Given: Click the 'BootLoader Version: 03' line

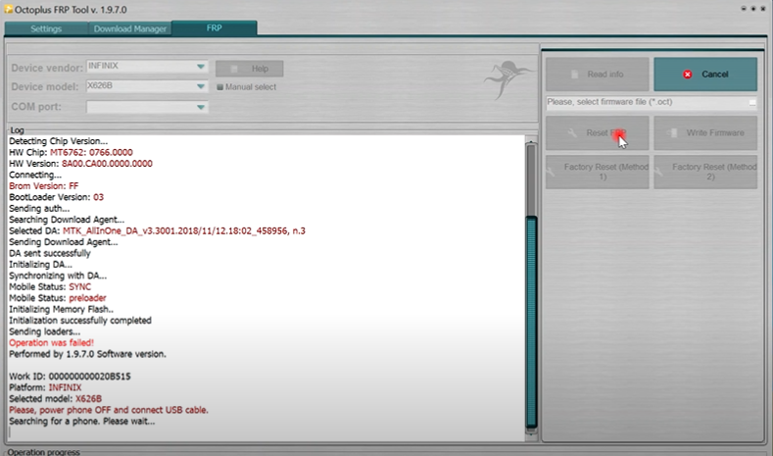Looking at the screenshot, I should pyautogui.click(x=56, y=197).
